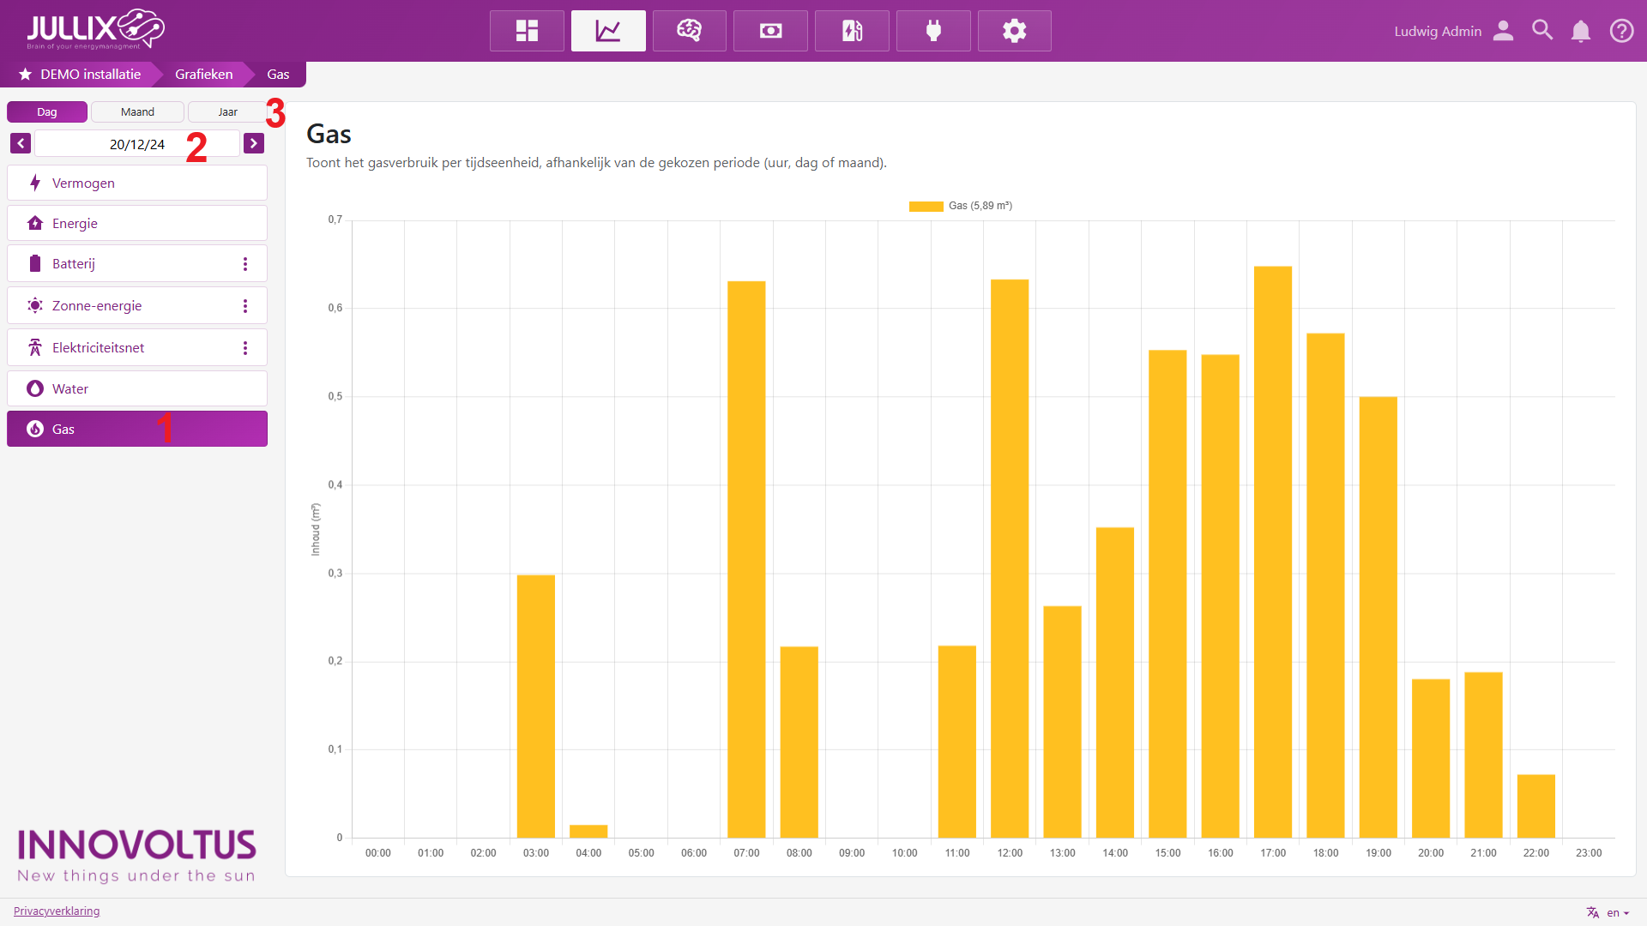Image resolution: width=1647 pixels, height=926 pixels.
Task: Open the Privacyverklaring link
Action: [57, 911]
